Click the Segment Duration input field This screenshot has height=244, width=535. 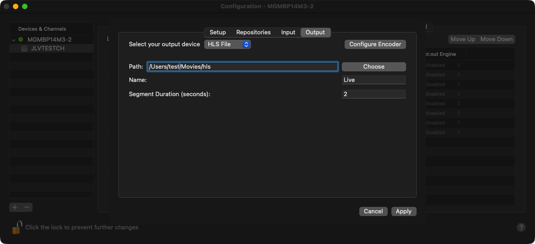click(x=373, y=94)
